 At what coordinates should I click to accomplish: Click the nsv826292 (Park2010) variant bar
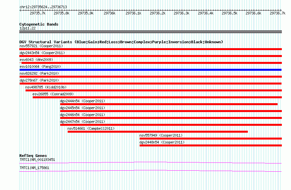150,77
